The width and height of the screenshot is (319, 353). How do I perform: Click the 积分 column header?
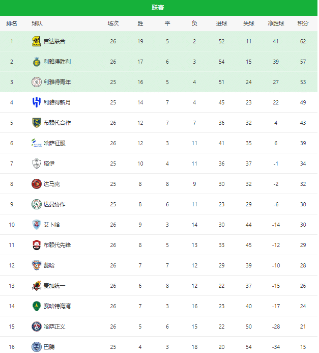click(303, 23)
